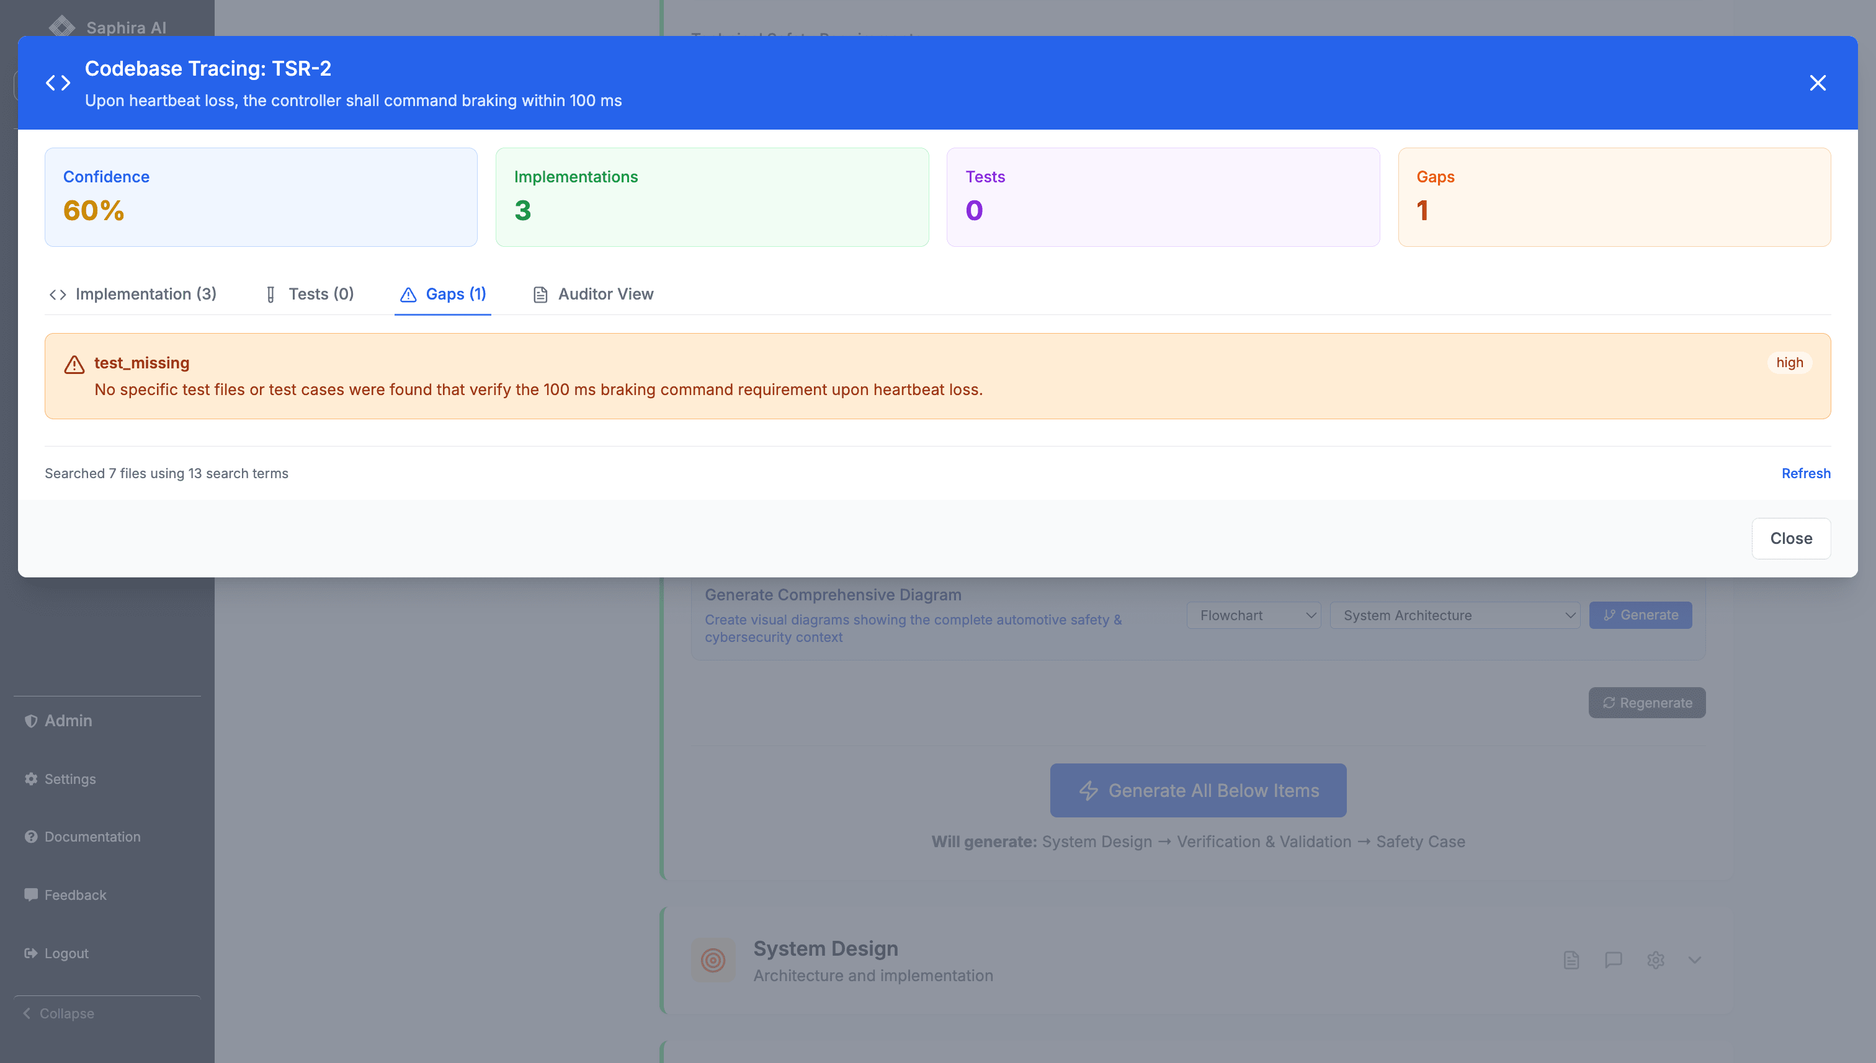The image size is (1876, 1063).
Task: Open the System Architecture dropdown
Action: [x=1454, y=615]
